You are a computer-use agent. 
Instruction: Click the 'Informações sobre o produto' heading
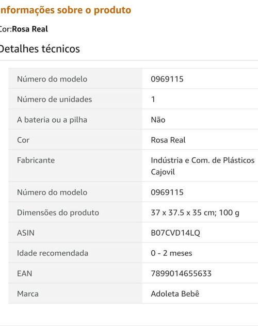coord(66,10)
